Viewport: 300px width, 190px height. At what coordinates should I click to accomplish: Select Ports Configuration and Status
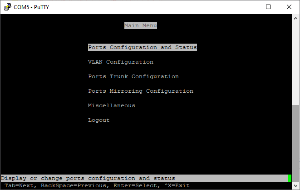point(142,47)
